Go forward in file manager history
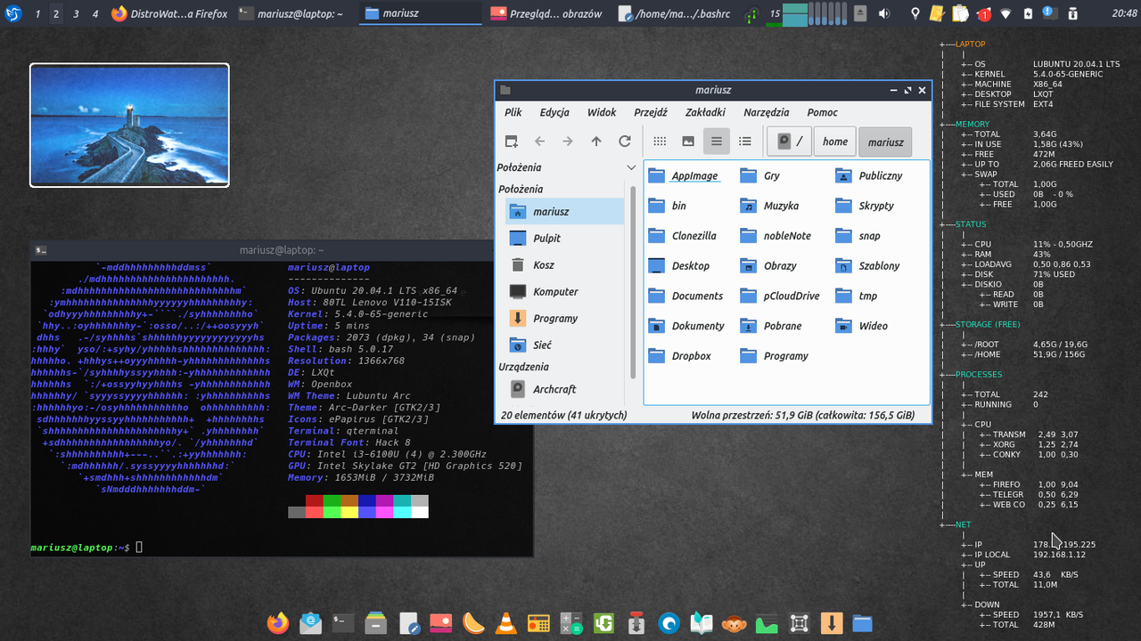1141x641 pixels. [568, 142]
